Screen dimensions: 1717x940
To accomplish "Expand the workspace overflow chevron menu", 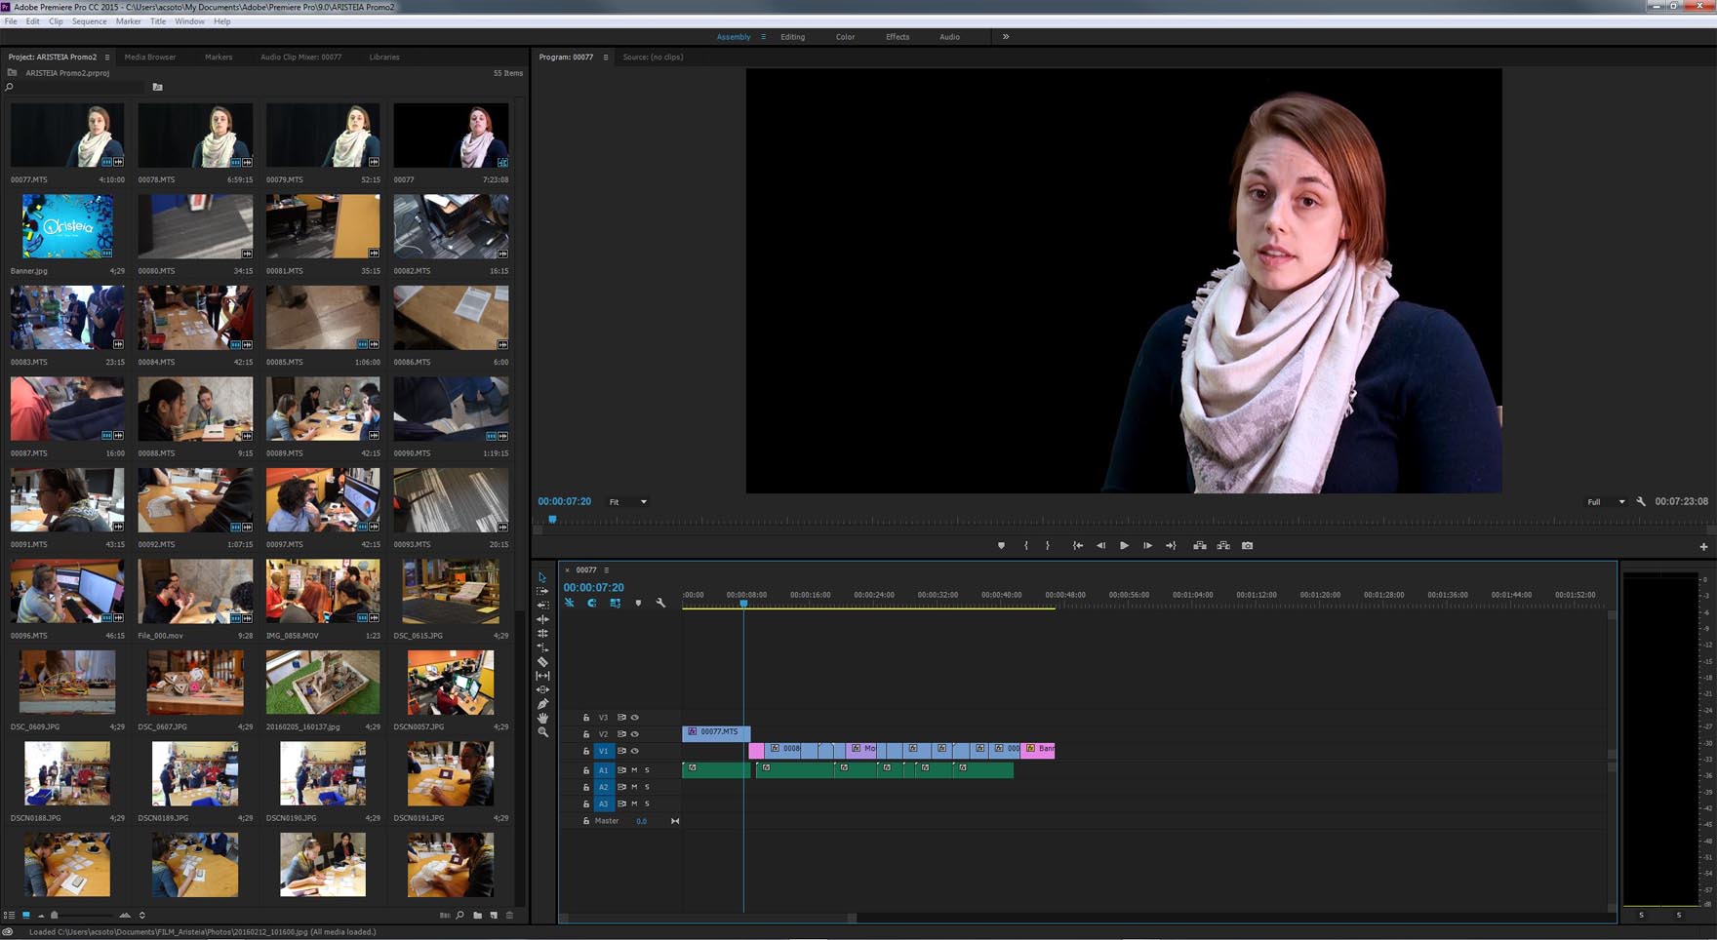I will [x=1006, y=37].
